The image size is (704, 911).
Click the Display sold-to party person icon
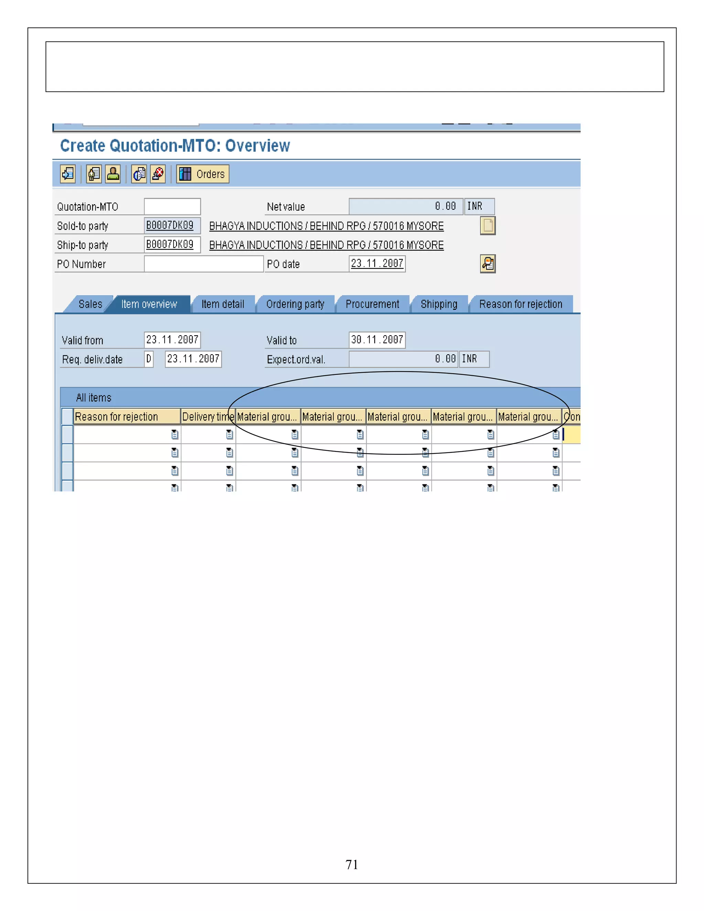coord(113,174)
